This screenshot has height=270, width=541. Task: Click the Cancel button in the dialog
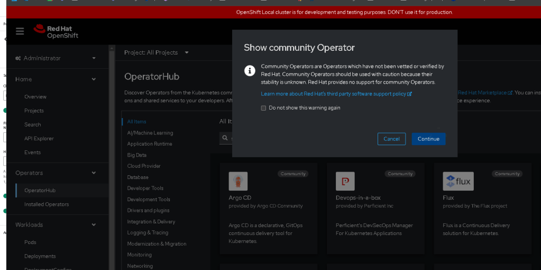[x=392, y=139]
